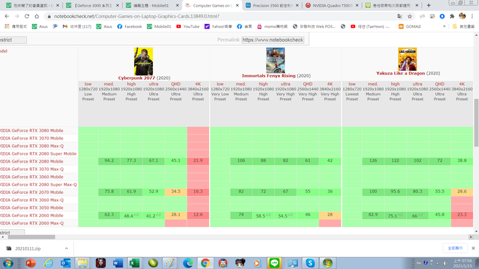Launch PowerPoint from the taskbar
This screenshot has width=479, height=269.
coord(31,263)
